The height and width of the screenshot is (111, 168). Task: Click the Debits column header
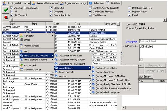[160, 81]
